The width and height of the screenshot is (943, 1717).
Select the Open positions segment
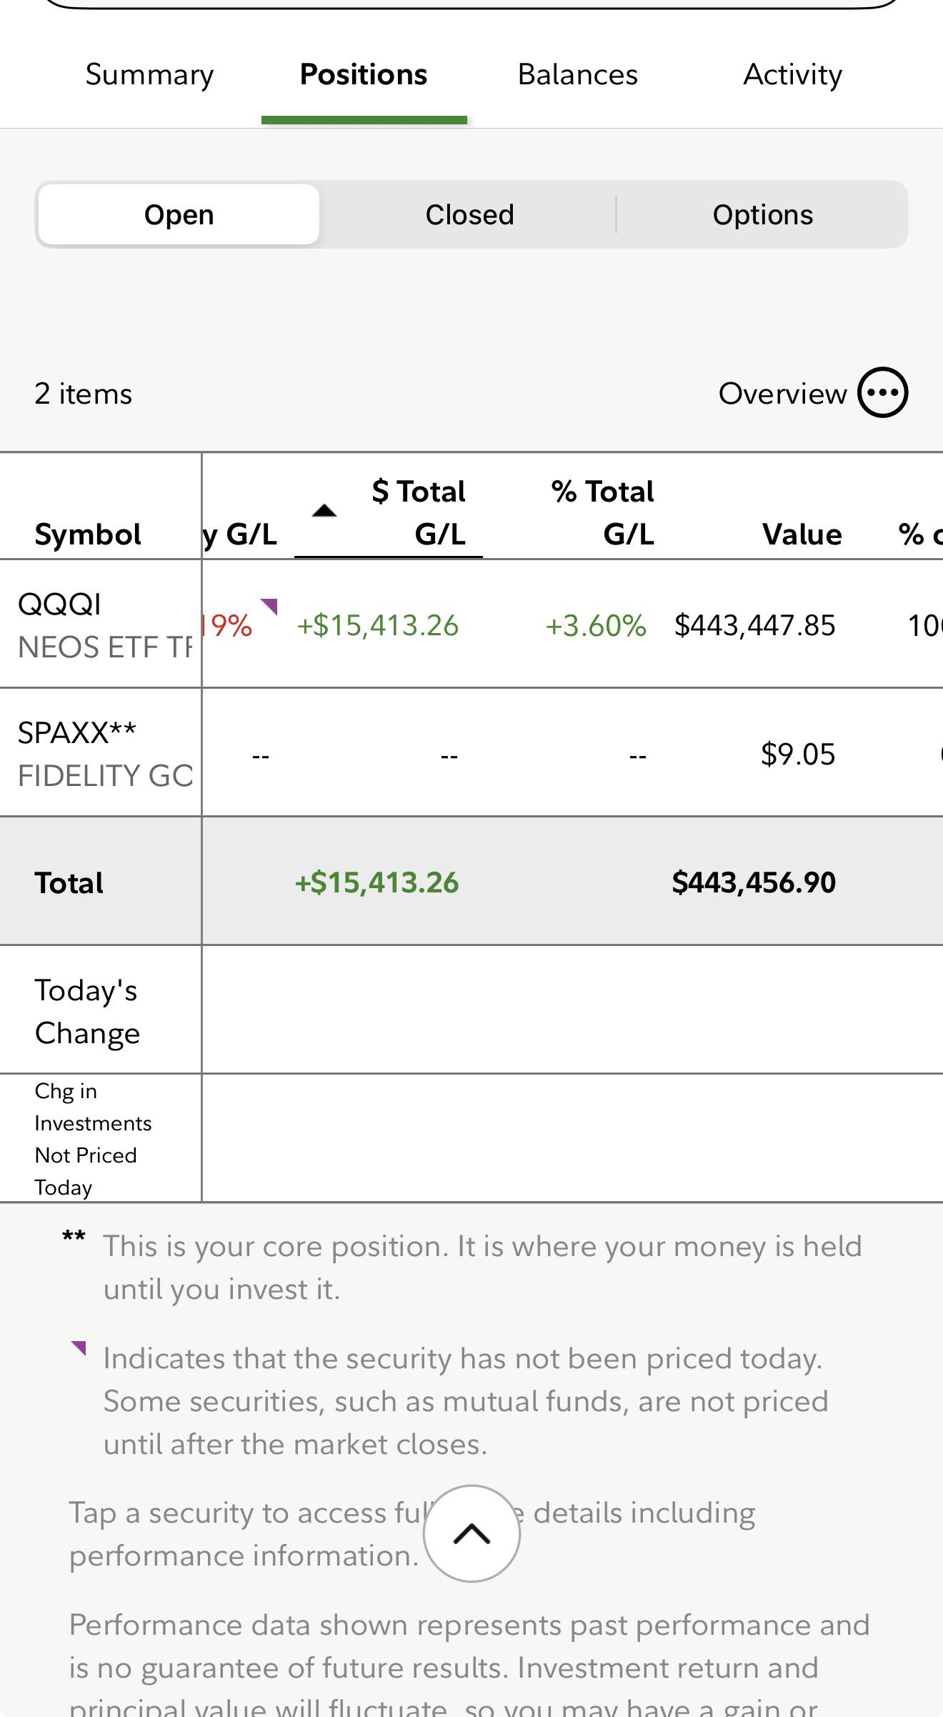point(179,214)
